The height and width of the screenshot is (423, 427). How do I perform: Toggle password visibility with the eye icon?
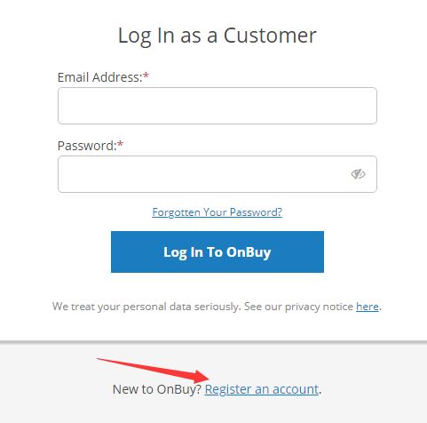click(358, 174)
